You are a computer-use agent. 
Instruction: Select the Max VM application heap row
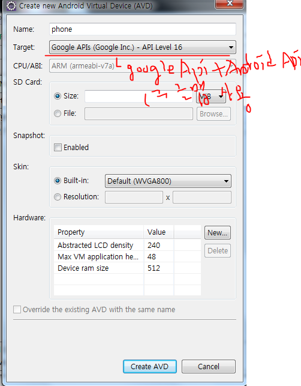[x=127, y=256]
